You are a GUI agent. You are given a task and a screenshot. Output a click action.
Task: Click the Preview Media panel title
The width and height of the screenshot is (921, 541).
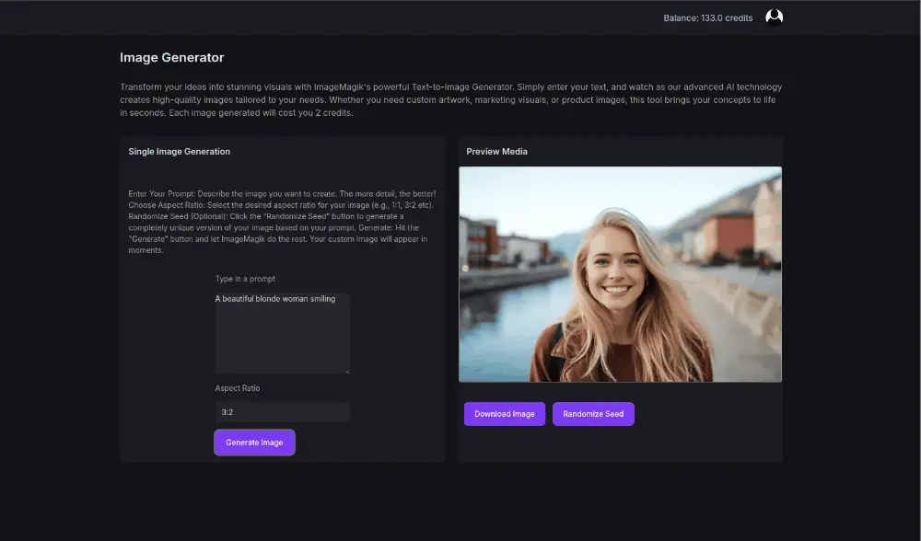click(496, 151)
